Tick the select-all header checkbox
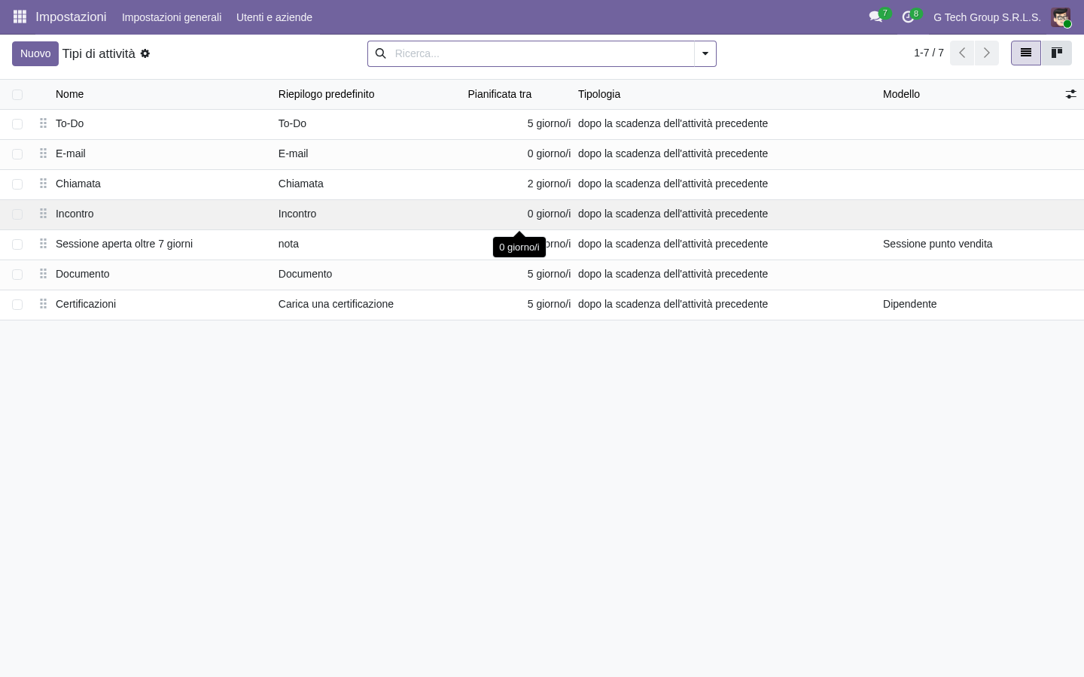This screenshot has width=1084, height=677. point(17,95)
